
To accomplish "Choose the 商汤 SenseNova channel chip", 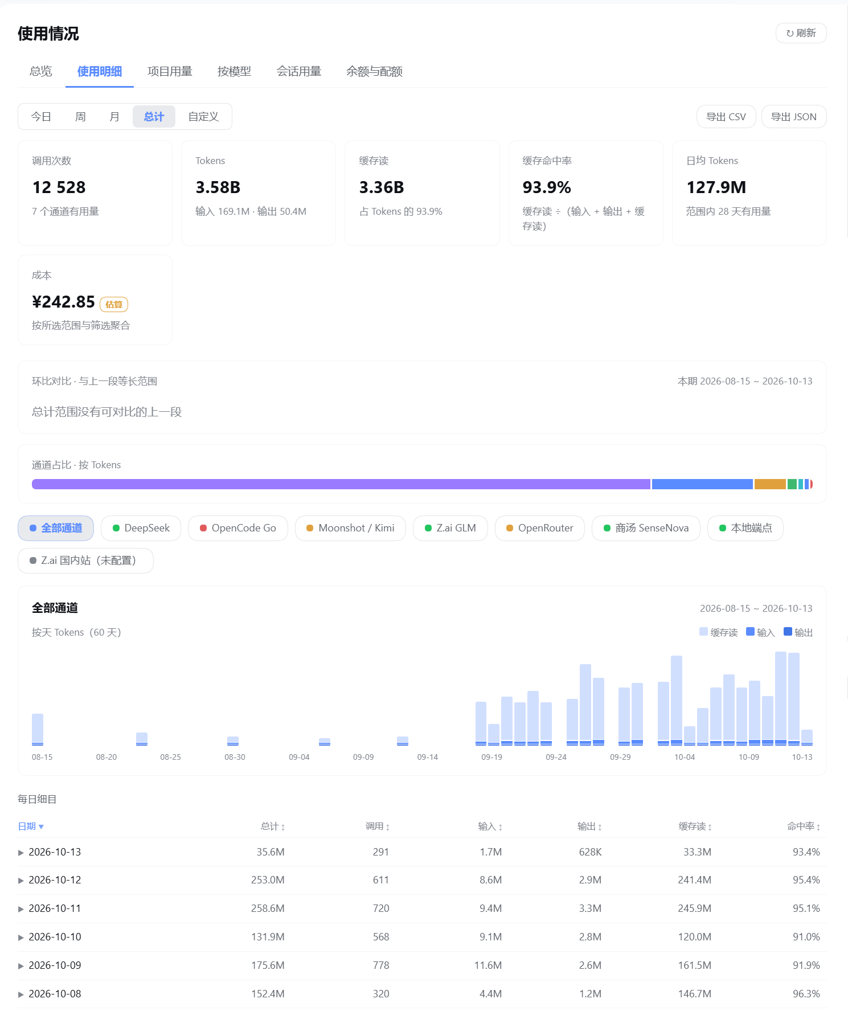I will point(646,528).
